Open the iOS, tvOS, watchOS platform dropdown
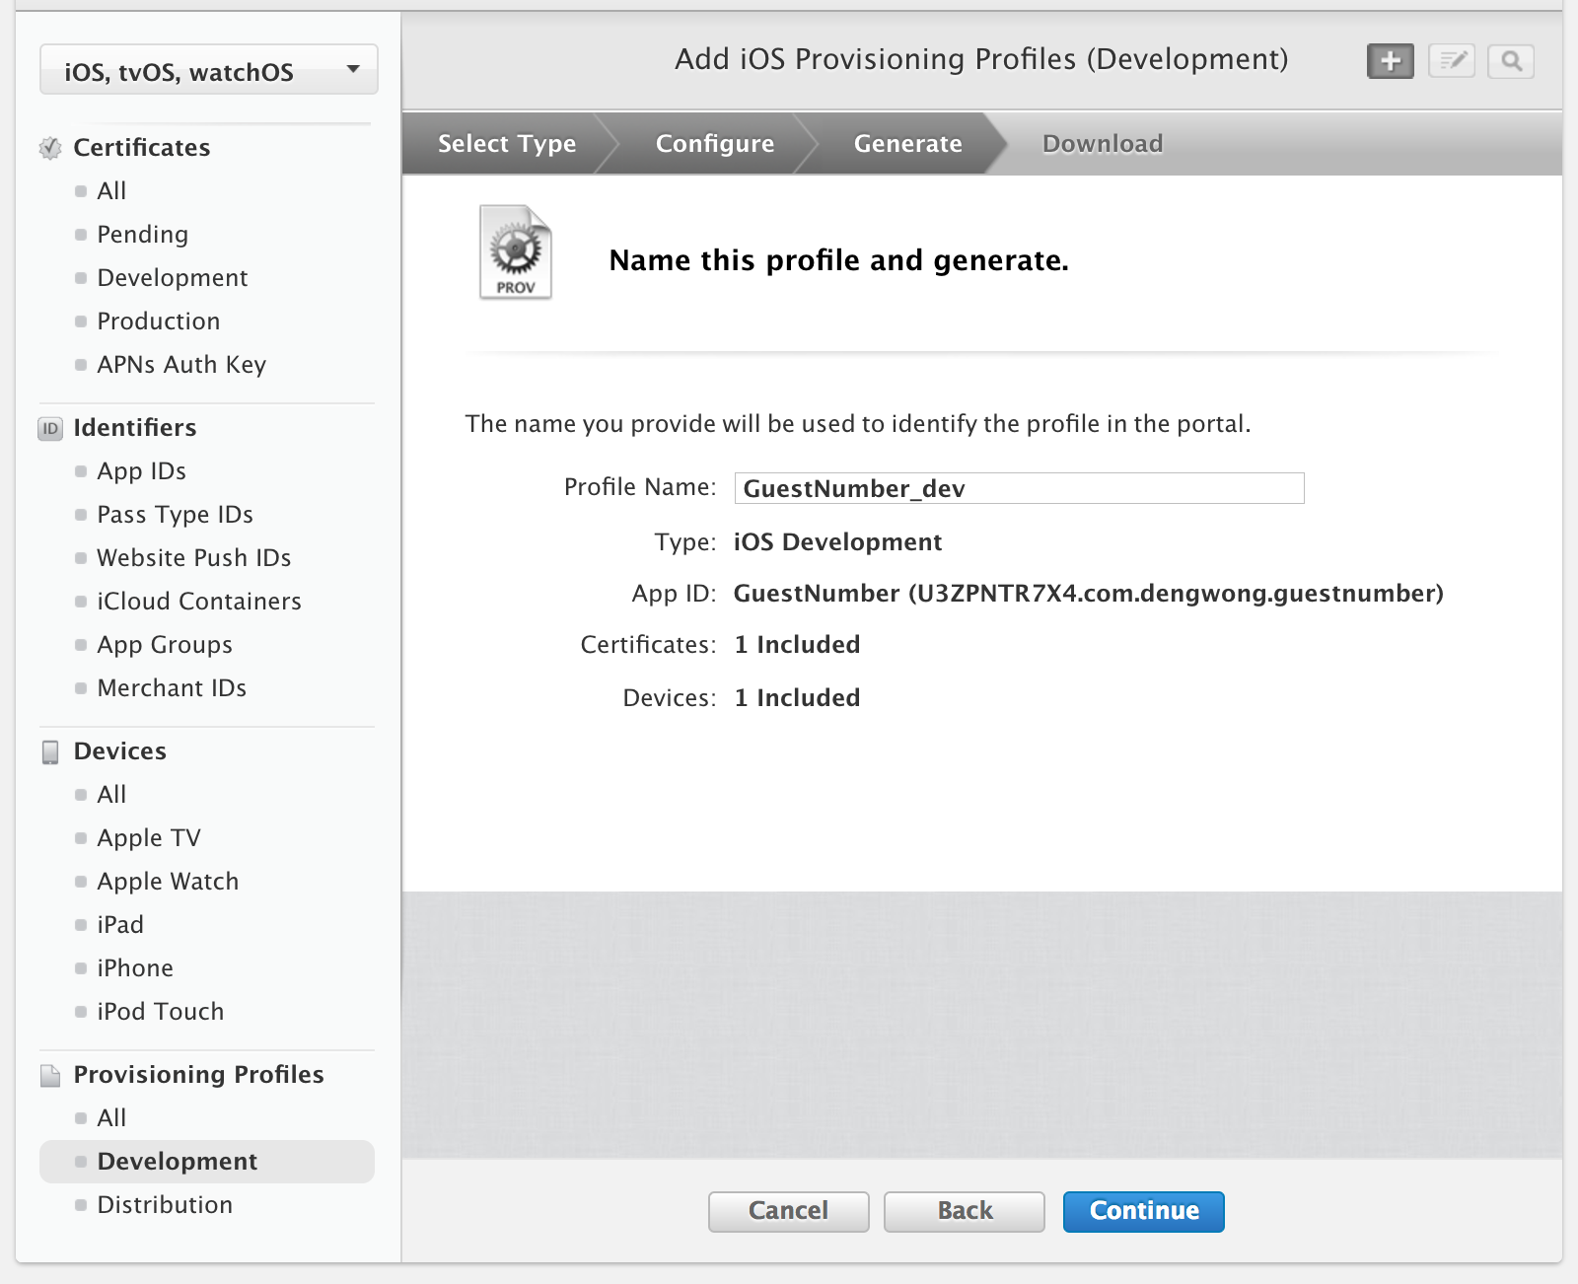 [x=209, y=70]
